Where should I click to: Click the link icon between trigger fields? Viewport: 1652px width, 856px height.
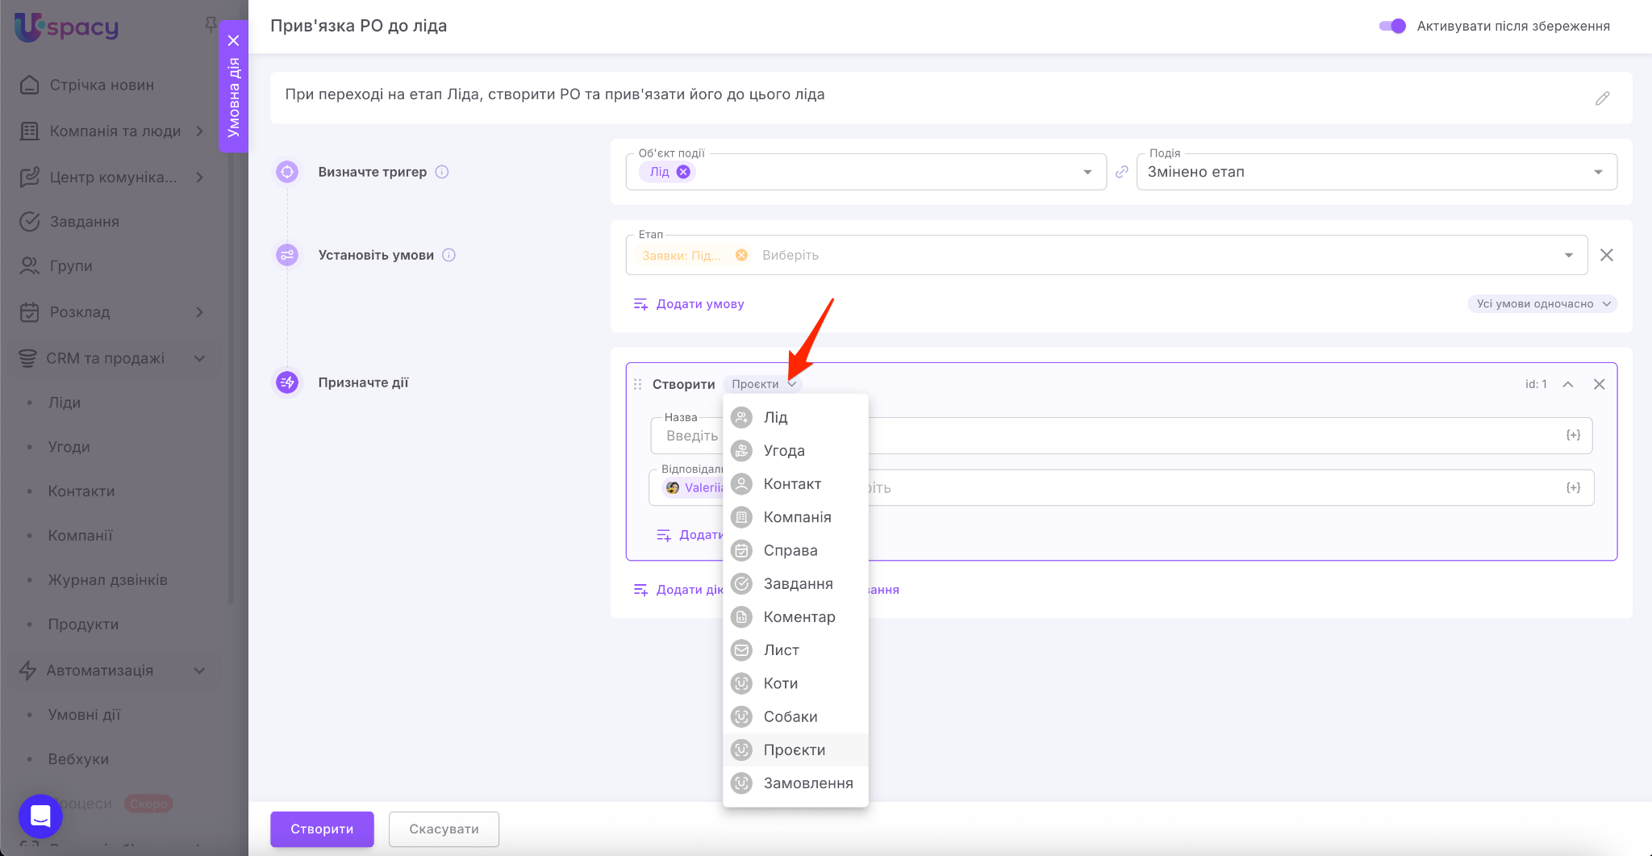pyautogui.click(x=1121, y=172)
